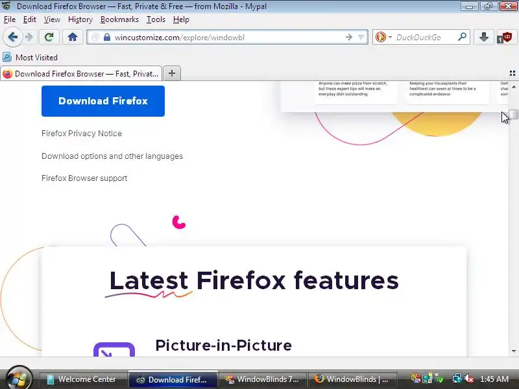Select the Download Firefox Browser tab
Image resolution: width=519 pixels, height=389 pixels.
[x=81, y=73]
